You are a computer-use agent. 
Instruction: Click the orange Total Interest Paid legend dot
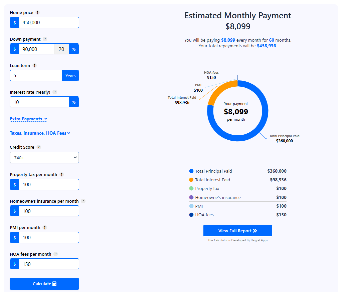click(x=191, y=180)
